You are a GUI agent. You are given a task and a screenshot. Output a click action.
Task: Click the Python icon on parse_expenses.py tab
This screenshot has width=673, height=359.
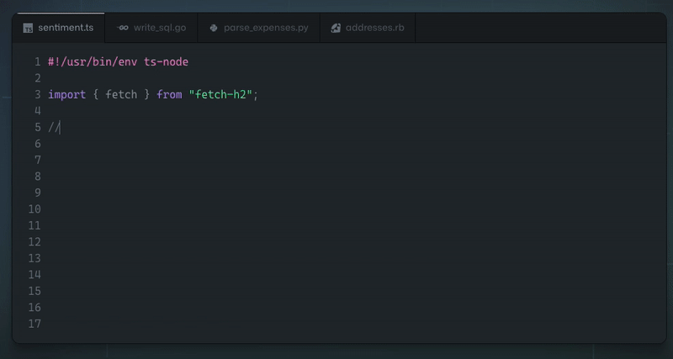214,28
